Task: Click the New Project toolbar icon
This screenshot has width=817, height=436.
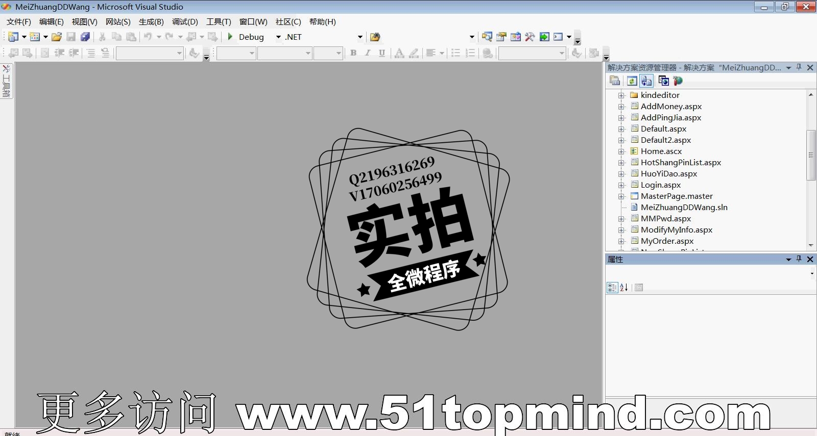Action: (x=13, y=37)
